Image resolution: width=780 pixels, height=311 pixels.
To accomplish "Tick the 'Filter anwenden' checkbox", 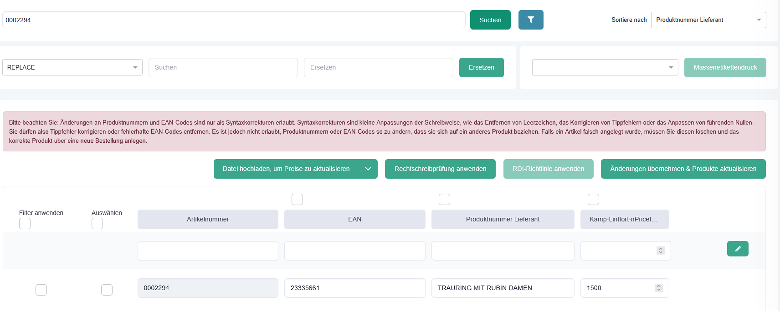I will pos(25,224).
